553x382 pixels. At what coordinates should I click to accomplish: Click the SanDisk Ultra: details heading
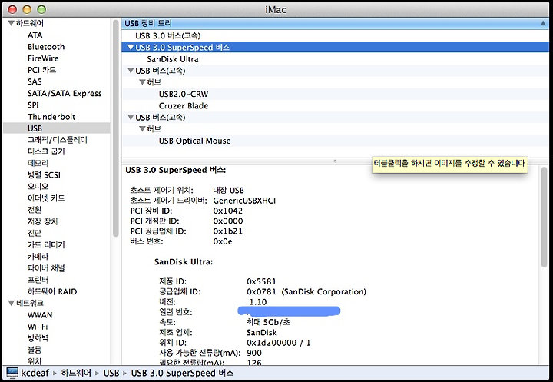point(184,261)
